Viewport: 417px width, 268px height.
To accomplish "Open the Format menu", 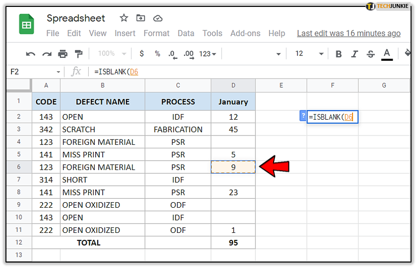I will coord(156,34).
